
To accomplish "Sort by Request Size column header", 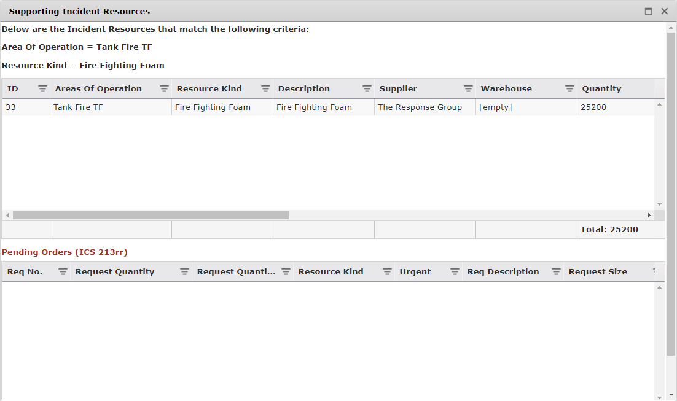I will [x=597, y=271].
